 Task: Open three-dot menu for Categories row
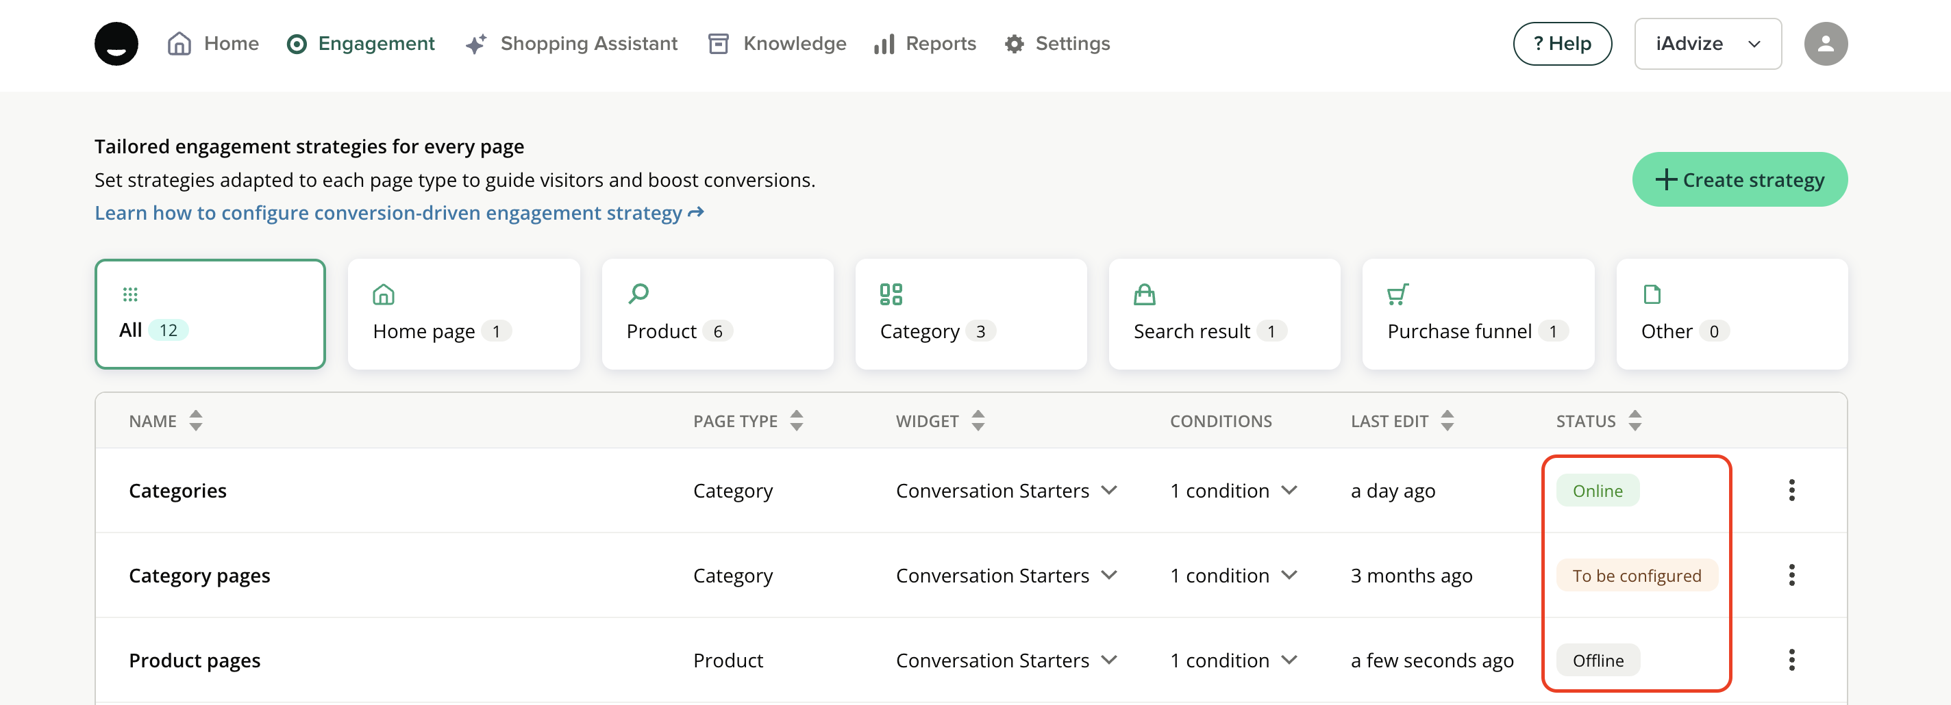click(1791, 490)
